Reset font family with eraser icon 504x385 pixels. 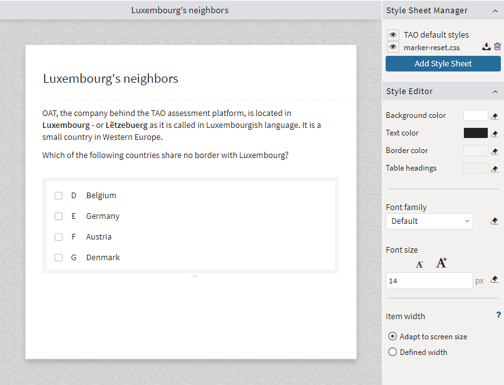(495, 221)
